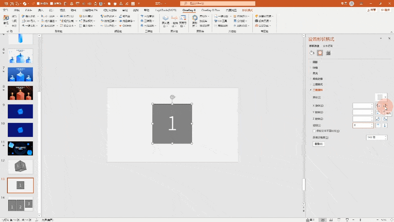Viewport: 394px width, 222px height.
Task: Open the LvyhTools ribbon tab
Action: (166, 10)
